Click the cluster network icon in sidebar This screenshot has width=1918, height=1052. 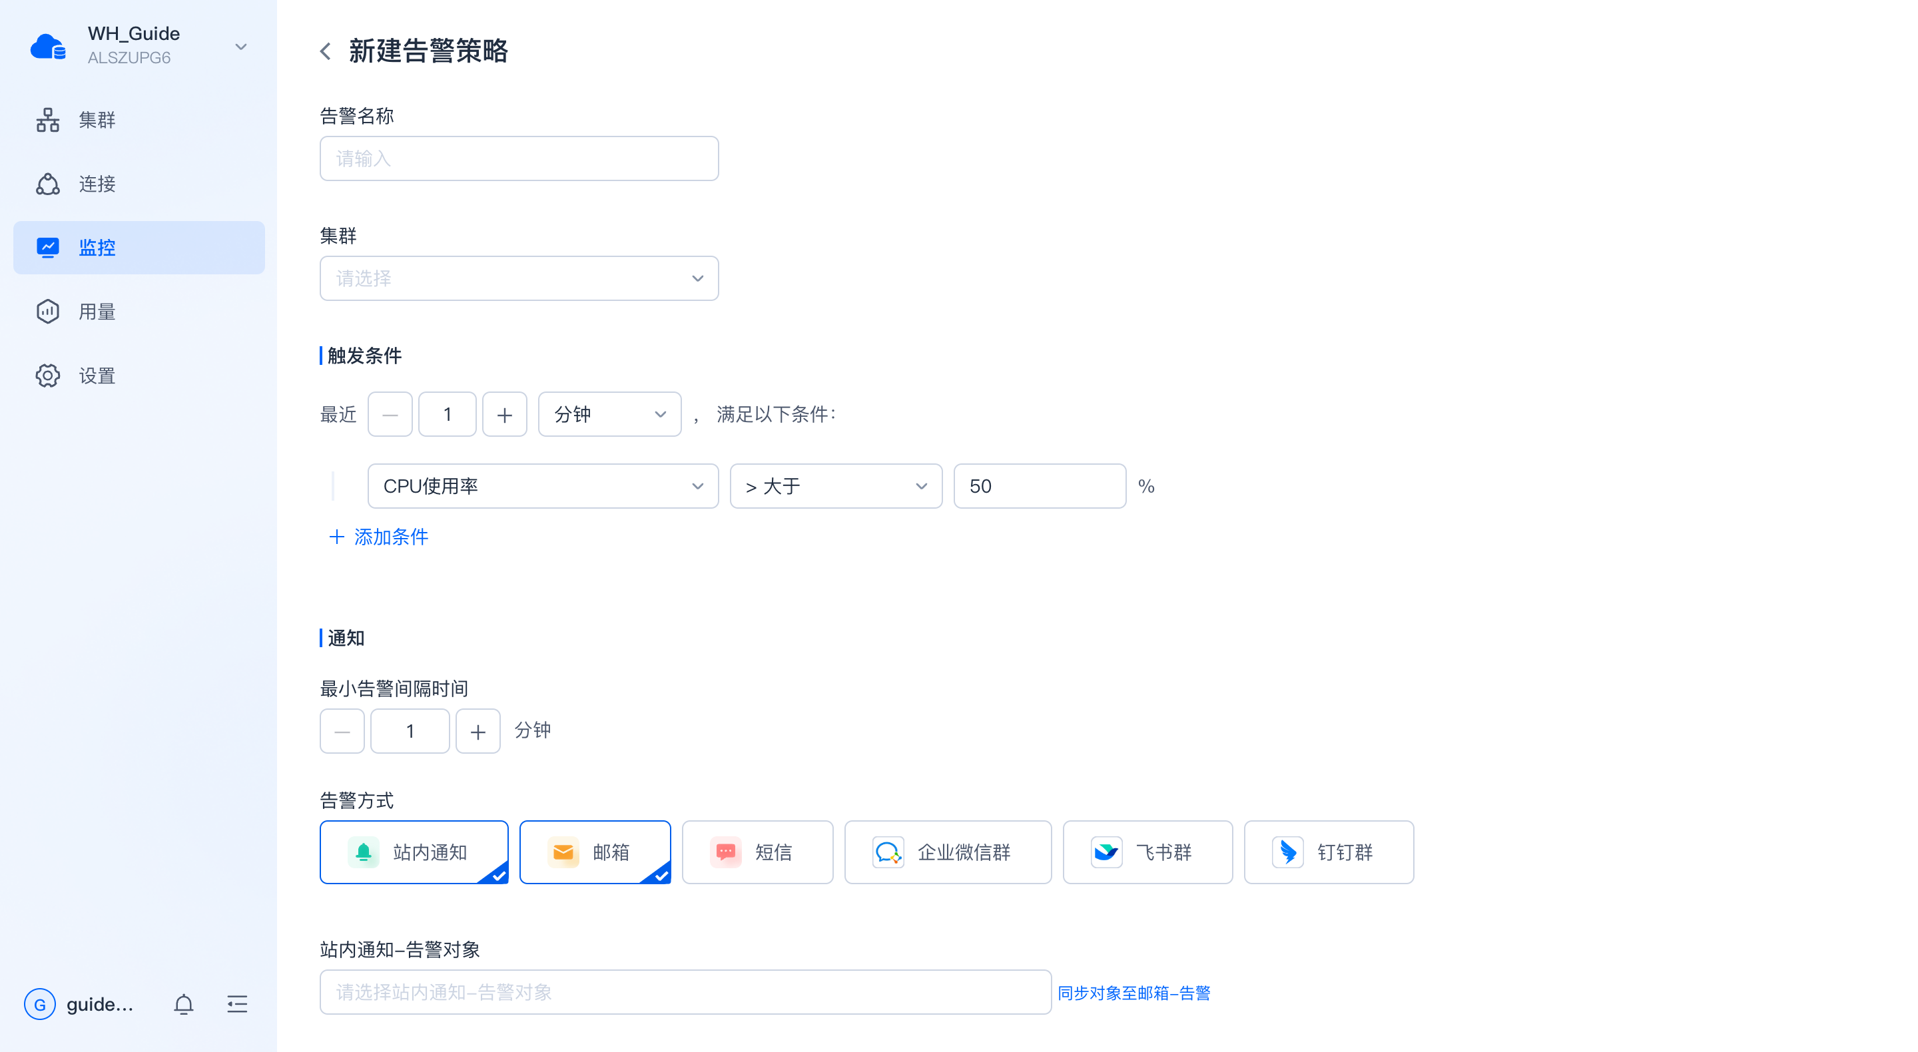tap(48, 120)
